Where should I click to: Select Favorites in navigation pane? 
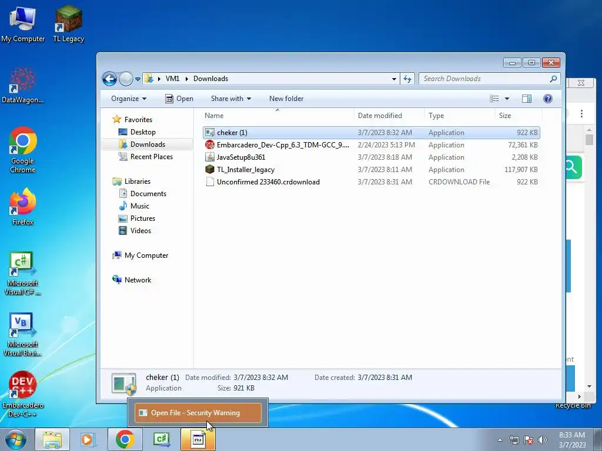(x=132, y=120)
